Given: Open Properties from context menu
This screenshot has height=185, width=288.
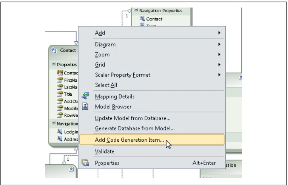Looking at the screenshot, I should click(152, 163).
